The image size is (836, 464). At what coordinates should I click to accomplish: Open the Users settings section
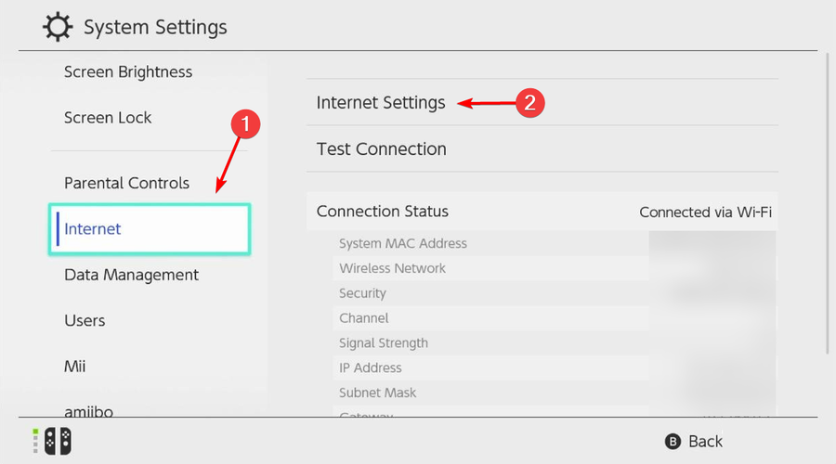(x=85, y=320)
